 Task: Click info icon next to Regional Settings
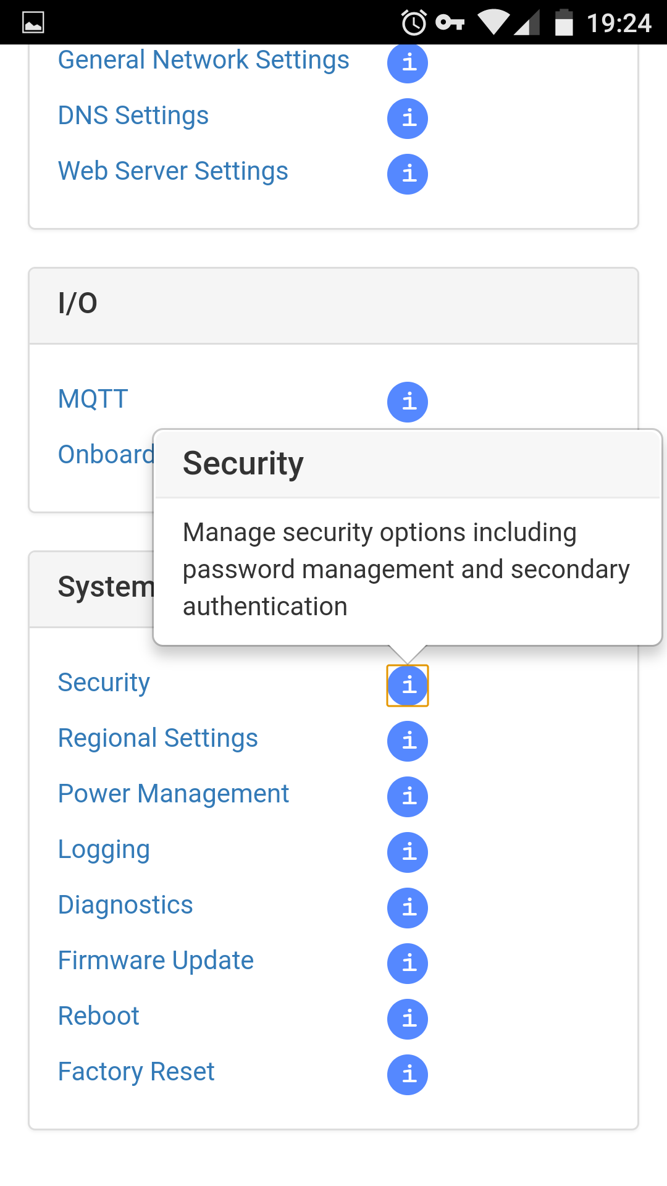pos(408,741)
